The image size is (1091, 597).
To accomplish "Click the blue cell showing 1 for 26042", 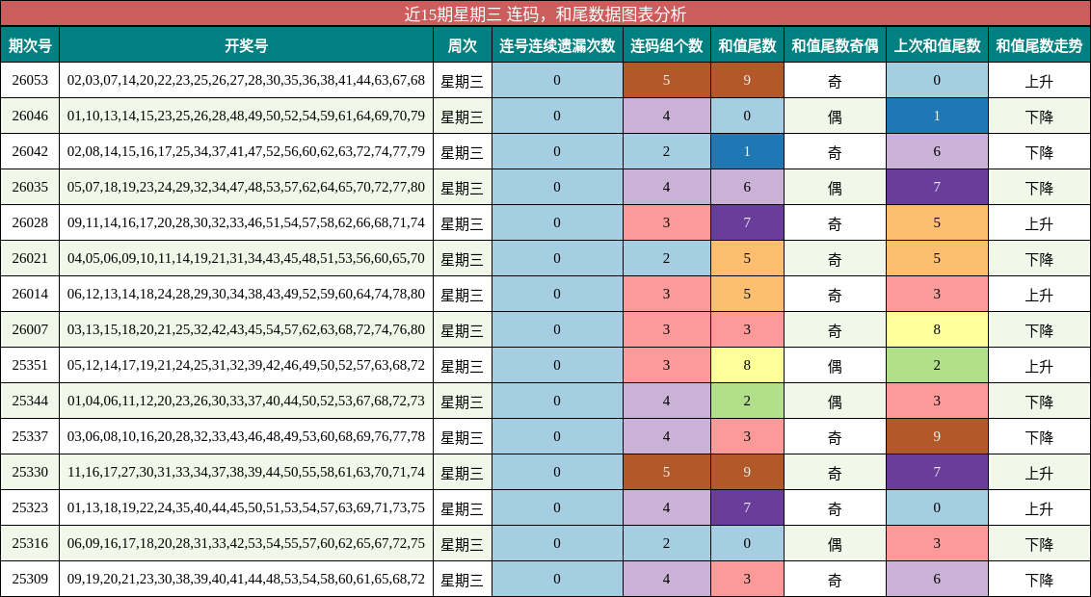I will coord(746,151).
